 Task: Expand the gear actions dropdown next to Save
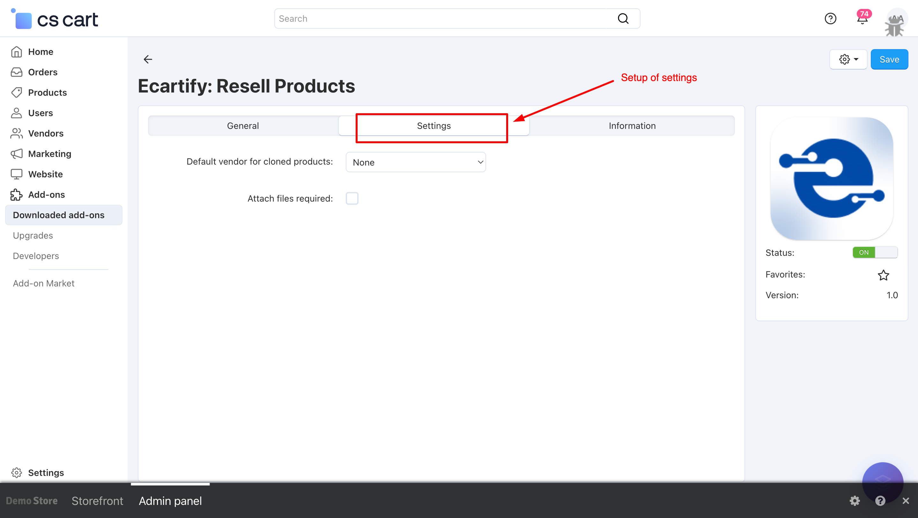(x=848, y=60)
